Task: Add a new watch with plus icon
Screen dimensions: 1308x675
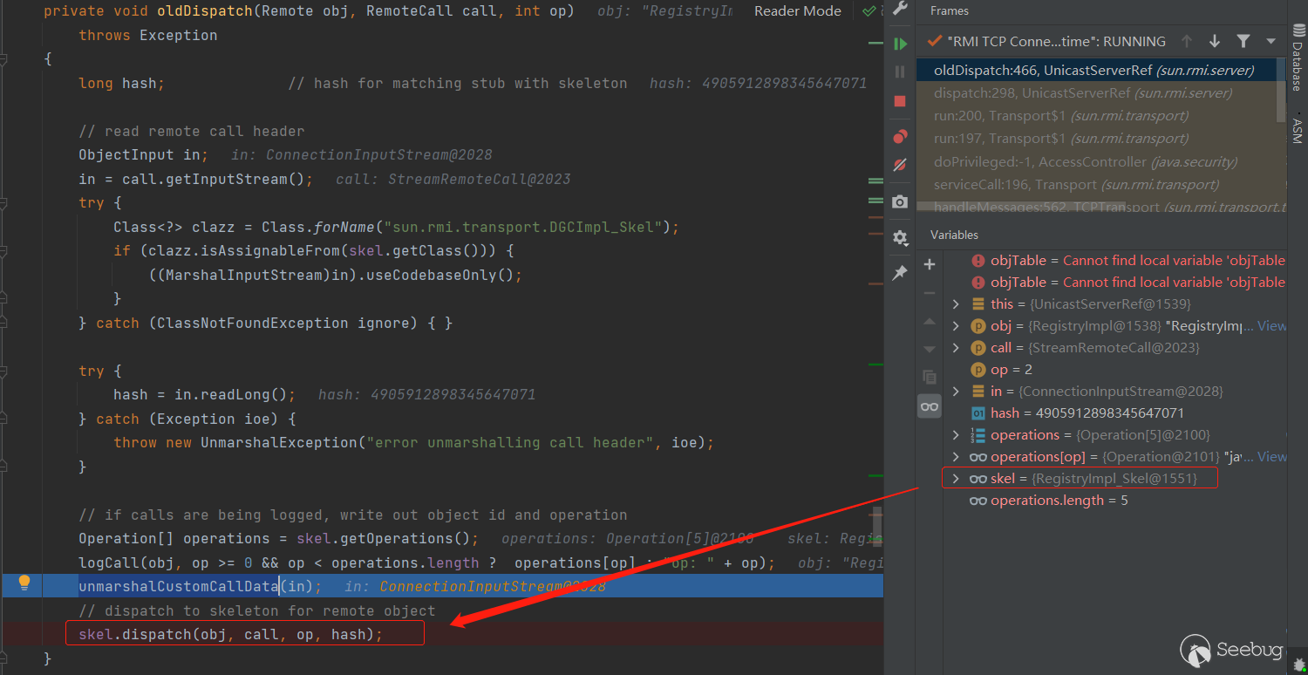Action: [x=930, y=264]
